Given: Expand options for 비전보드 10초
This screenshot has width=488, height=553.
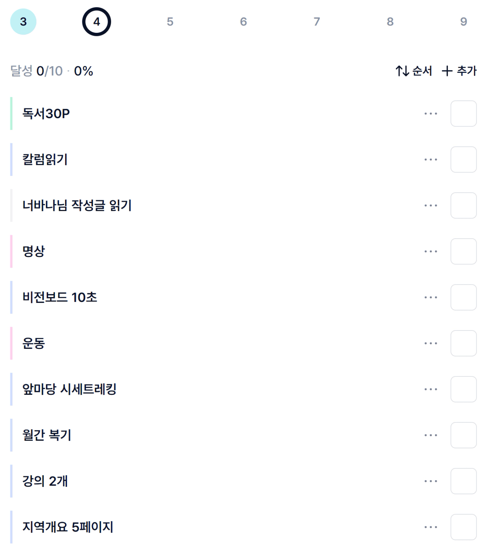Looking at the screenshot, I should [431, 297].
